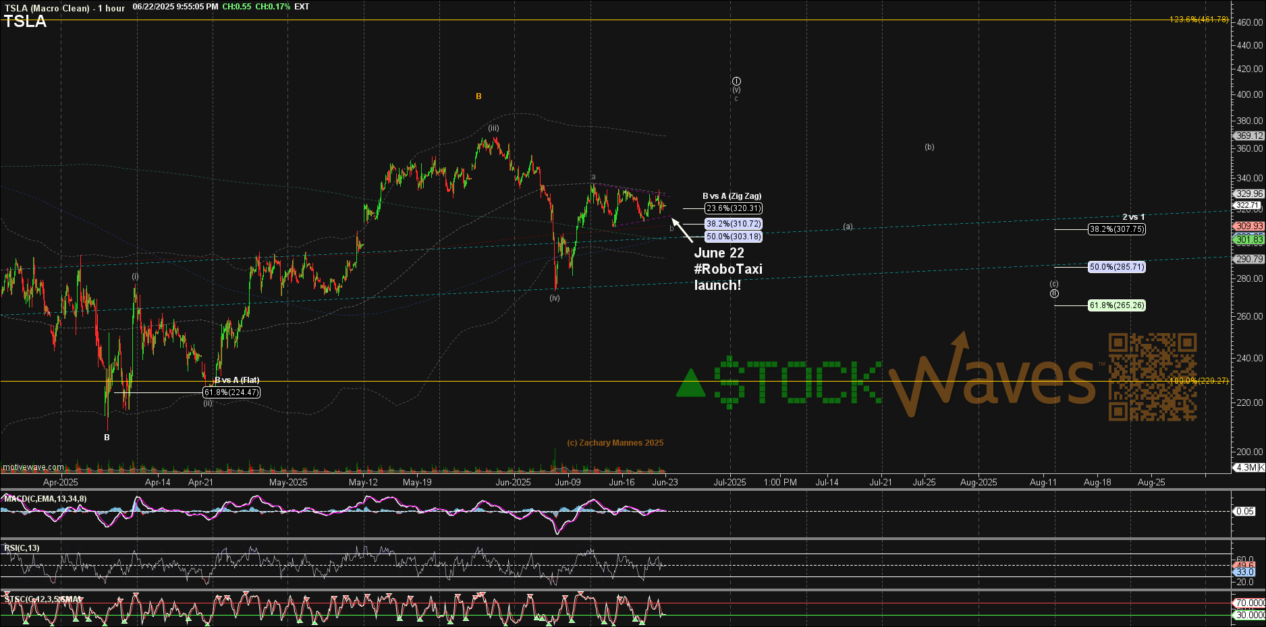Click the 200.00 price axis tick
Viewport: 1266px width, 627px height.
click(x=1250, y=452)
